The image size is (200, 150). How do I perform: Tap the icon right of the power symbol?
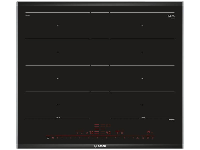(x=52, y=138)
